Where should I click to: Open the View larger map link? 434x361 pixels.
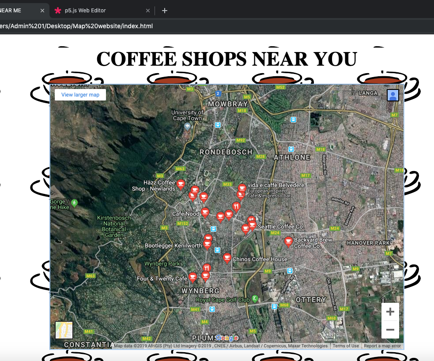coord(80,94)
